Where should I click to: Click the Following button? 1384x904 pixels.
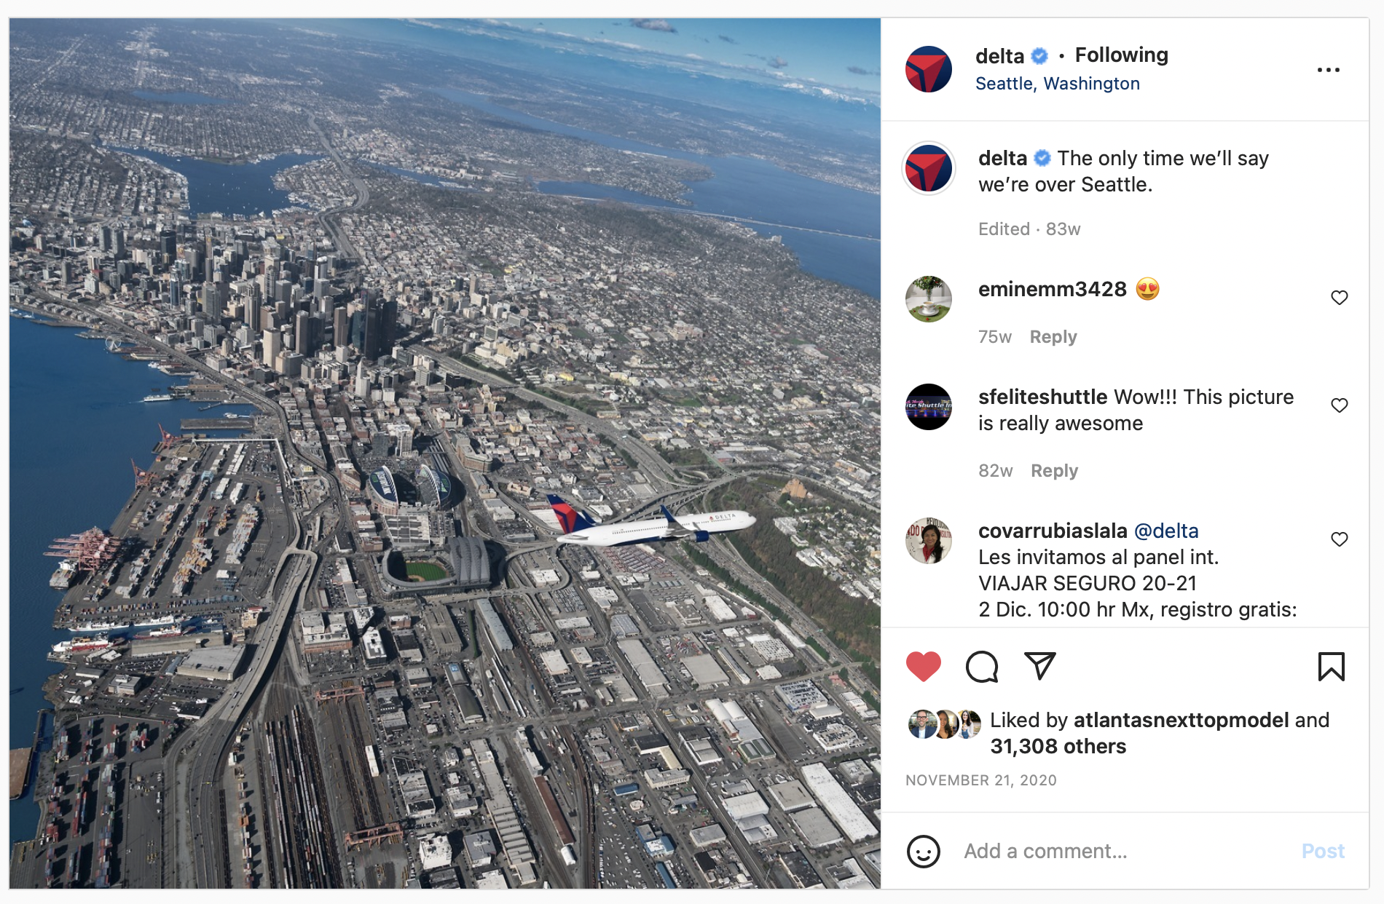point(1121,55)
